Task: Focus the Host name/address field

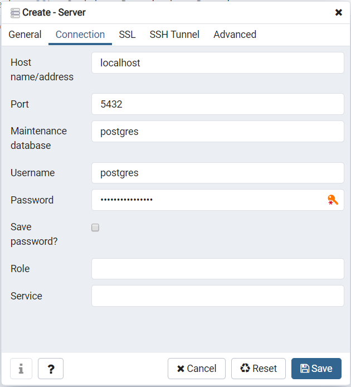Action: tap(217, 63)
